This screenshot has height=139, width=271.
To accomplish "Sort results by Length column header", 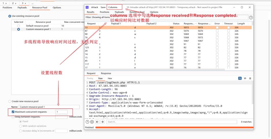I will [241, 24].
